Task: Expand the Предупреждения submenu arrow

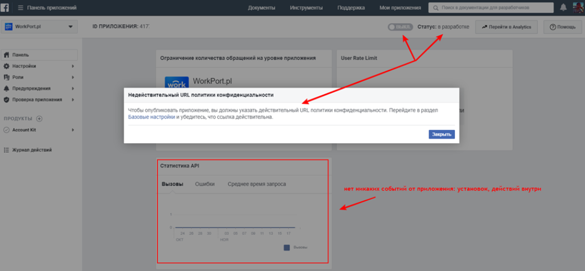Action: (73, 88)
